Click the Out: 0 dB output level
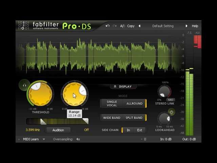217x163 pixels. point(189,139)
